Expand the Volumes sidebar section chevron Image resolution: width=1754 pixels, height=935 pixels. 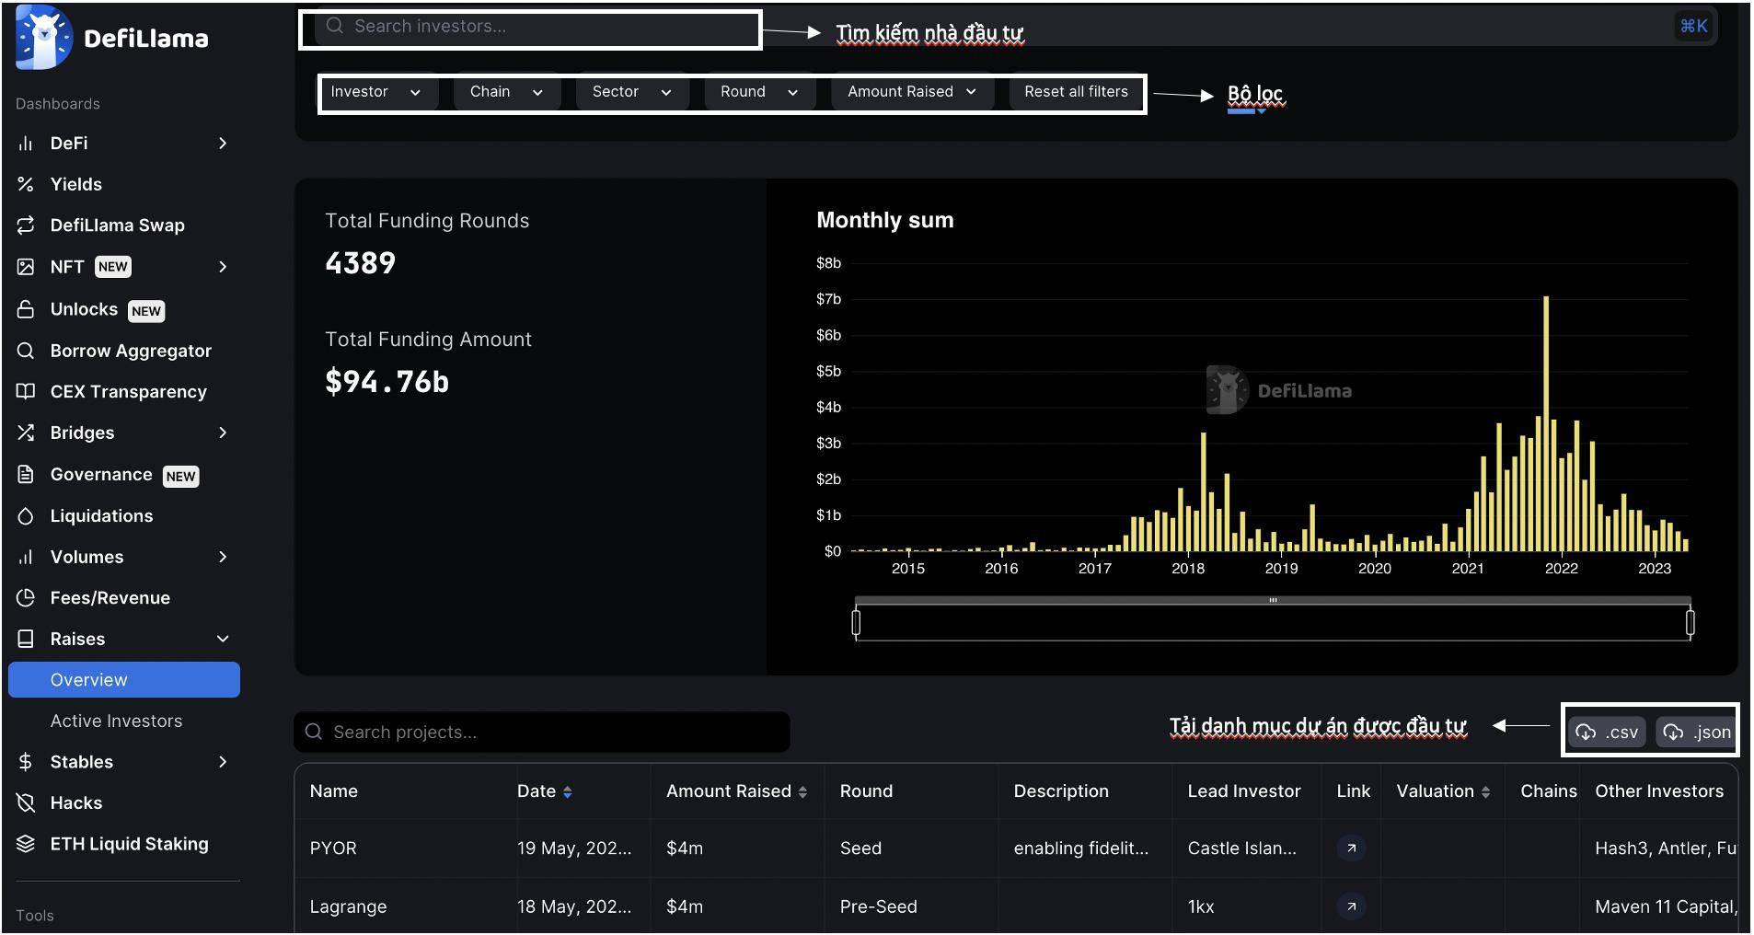coord(223,557)
